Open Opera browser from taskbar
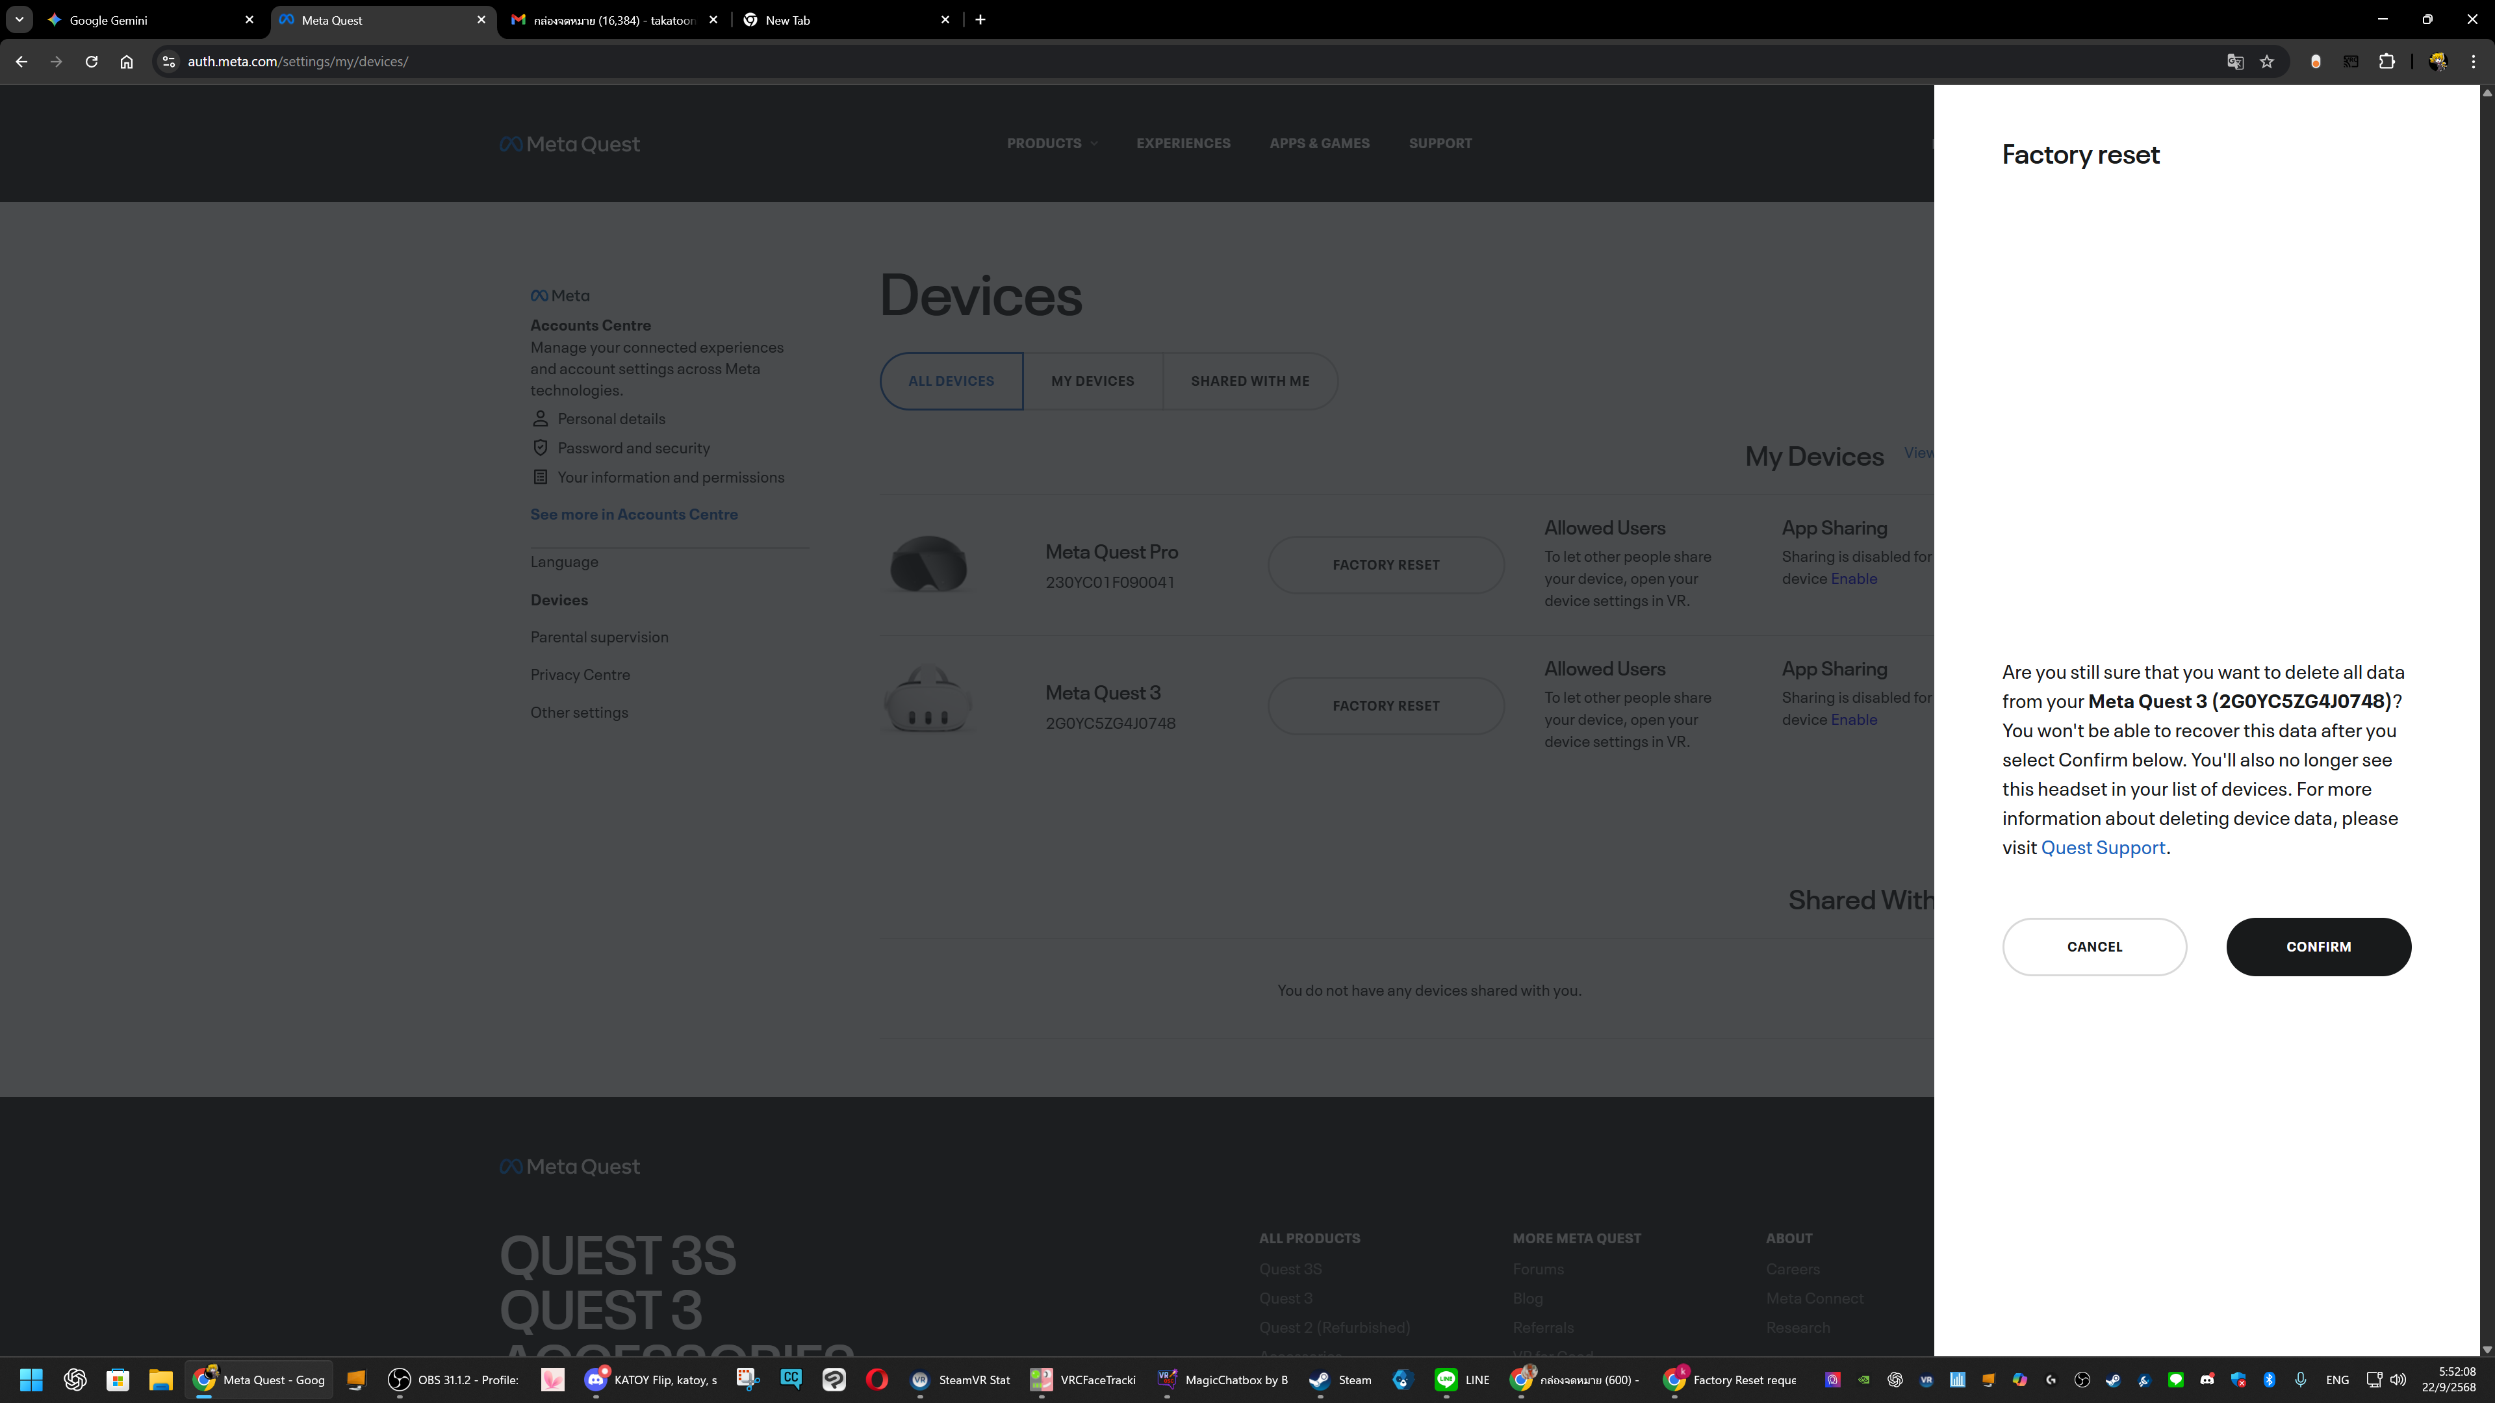 point(876,1380)
